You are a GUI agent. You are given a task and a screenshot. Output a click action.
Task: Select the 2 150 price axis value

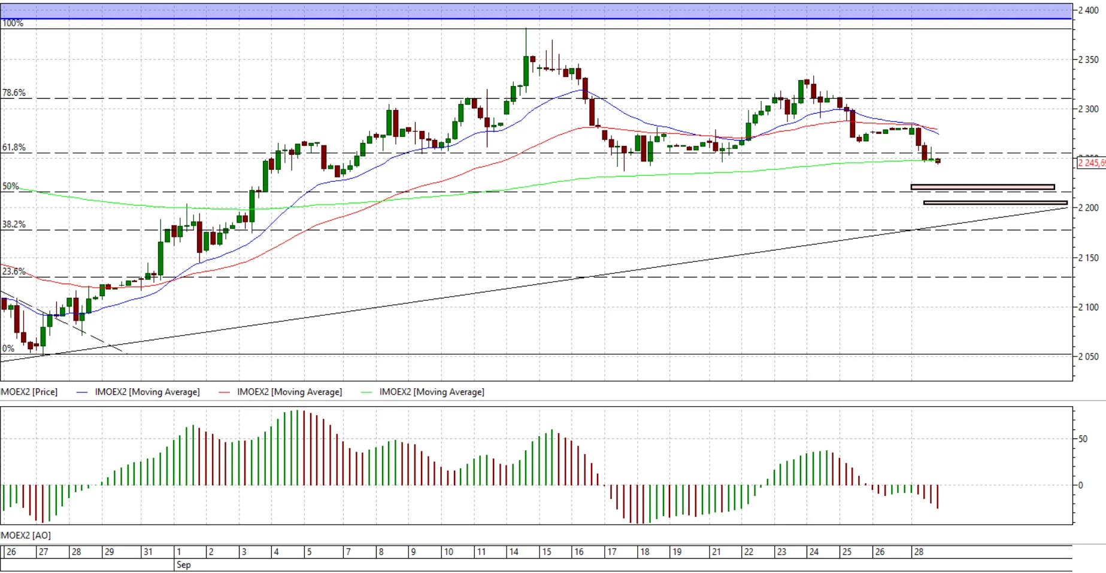click(x=1089, y=258)
